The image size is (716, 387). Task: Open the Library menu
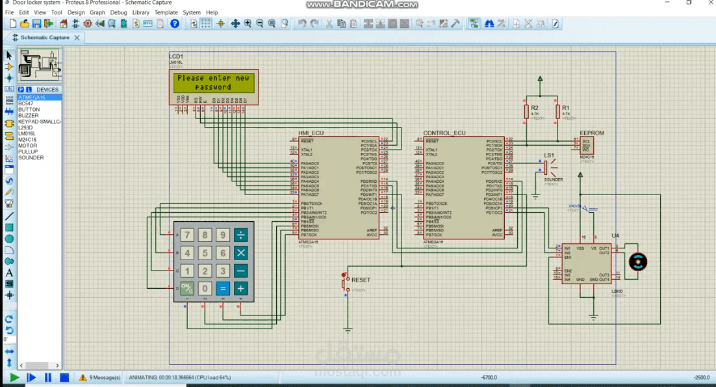pos(140,12)
